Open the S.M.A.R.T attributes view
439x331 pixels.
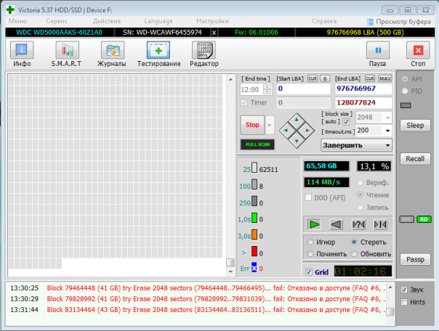tap(66, 54)
